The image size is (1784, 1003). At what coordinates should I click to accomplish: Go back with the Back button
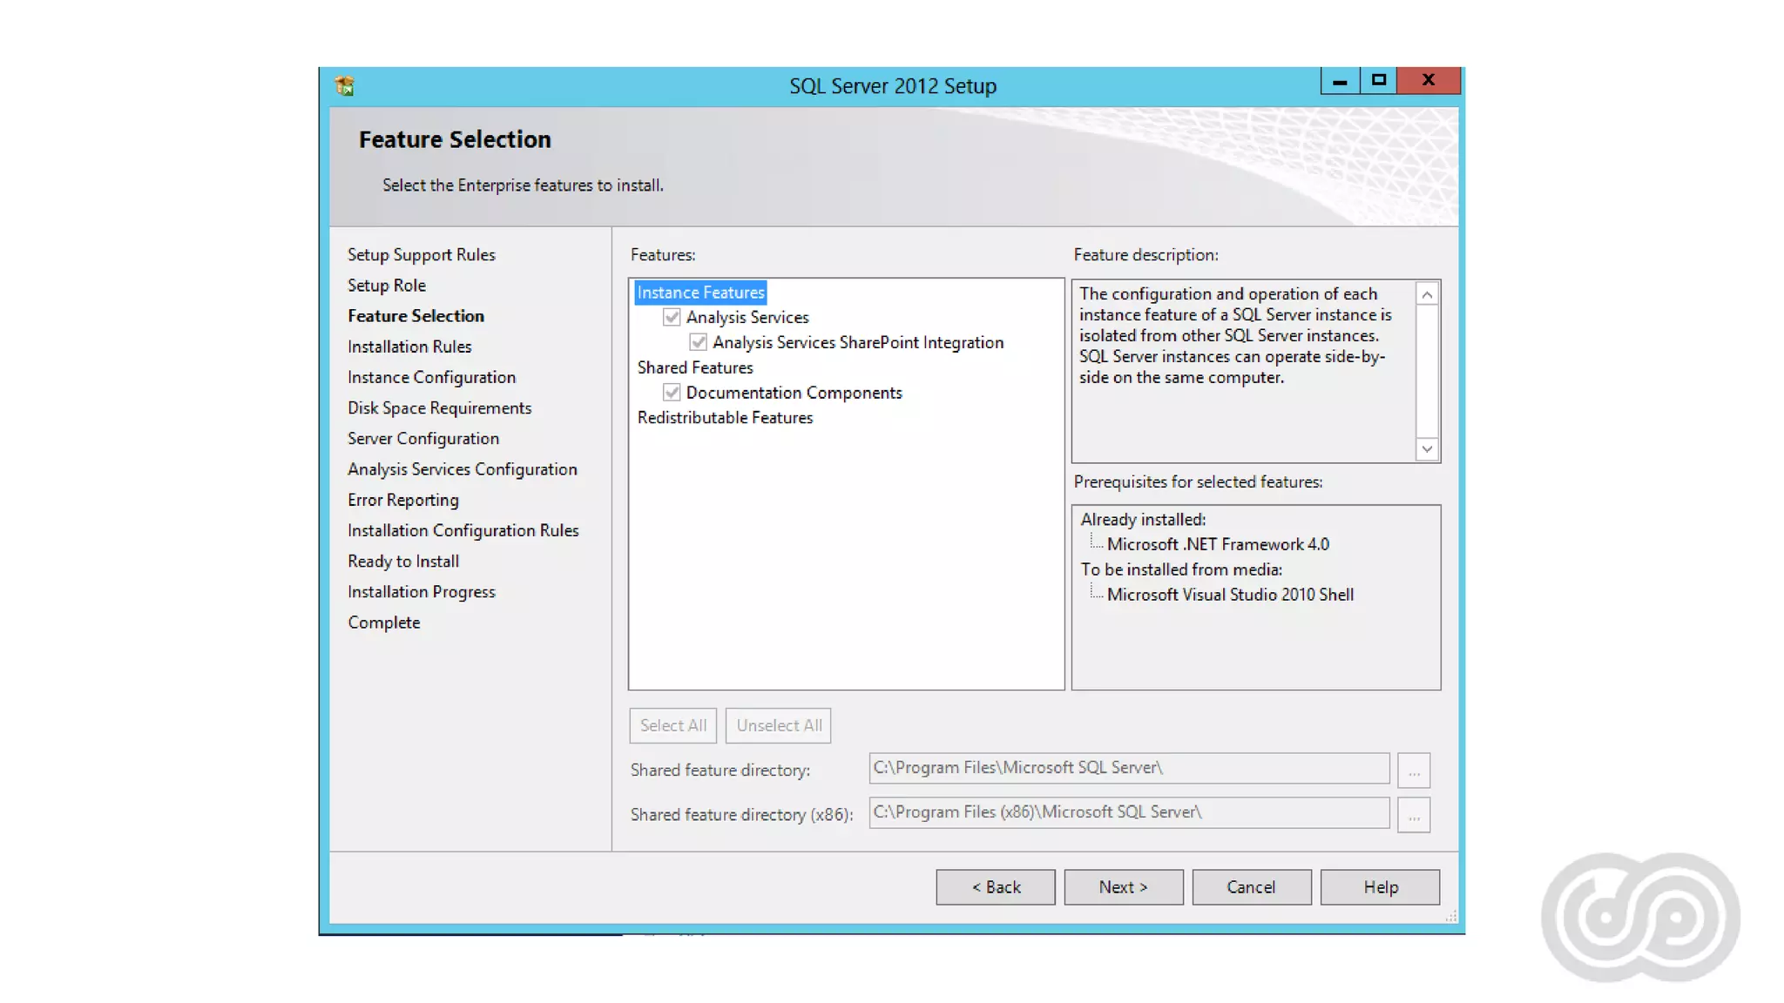[995, 887]
